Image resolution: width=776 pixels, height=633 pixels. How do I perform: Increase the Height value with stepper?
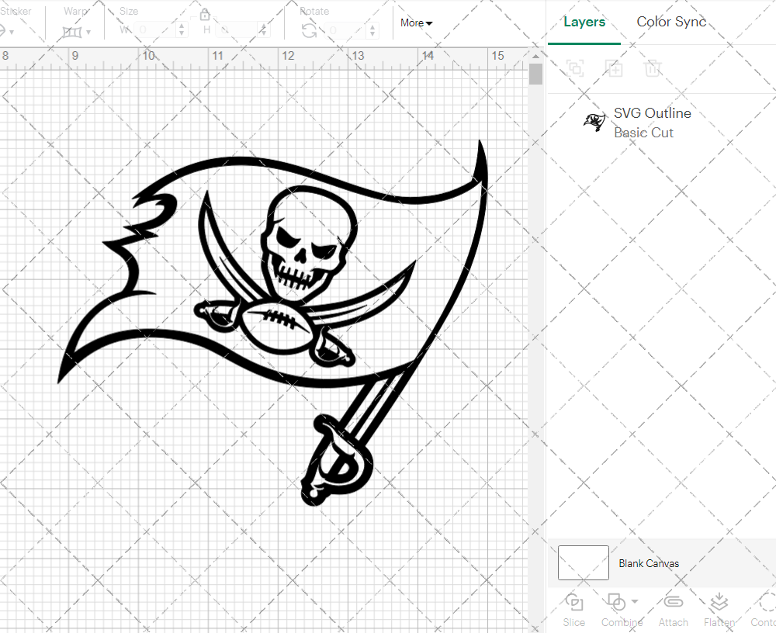pyautogui.click(x=263, y=26)
